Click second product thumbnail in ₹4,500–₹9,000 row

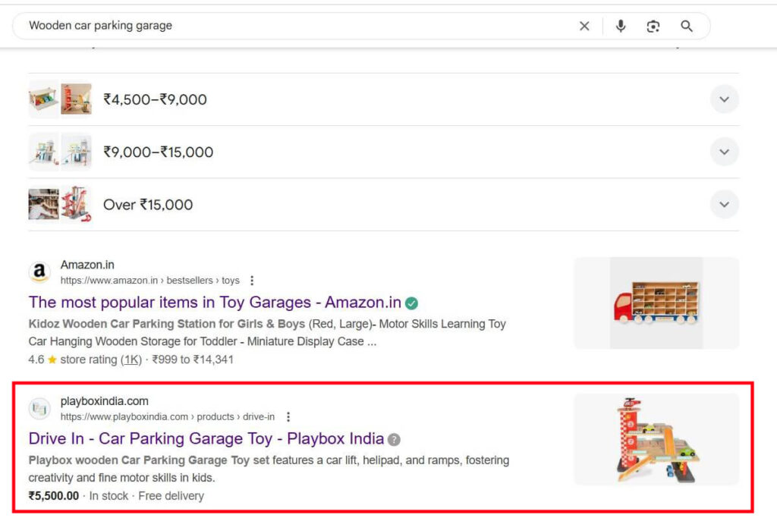[x=77, y=99]
